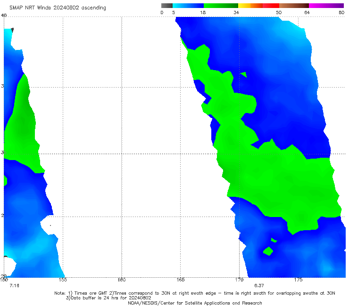
Task: Click the blue 5-18 segment of the color bar
Action: coord(188,6)
